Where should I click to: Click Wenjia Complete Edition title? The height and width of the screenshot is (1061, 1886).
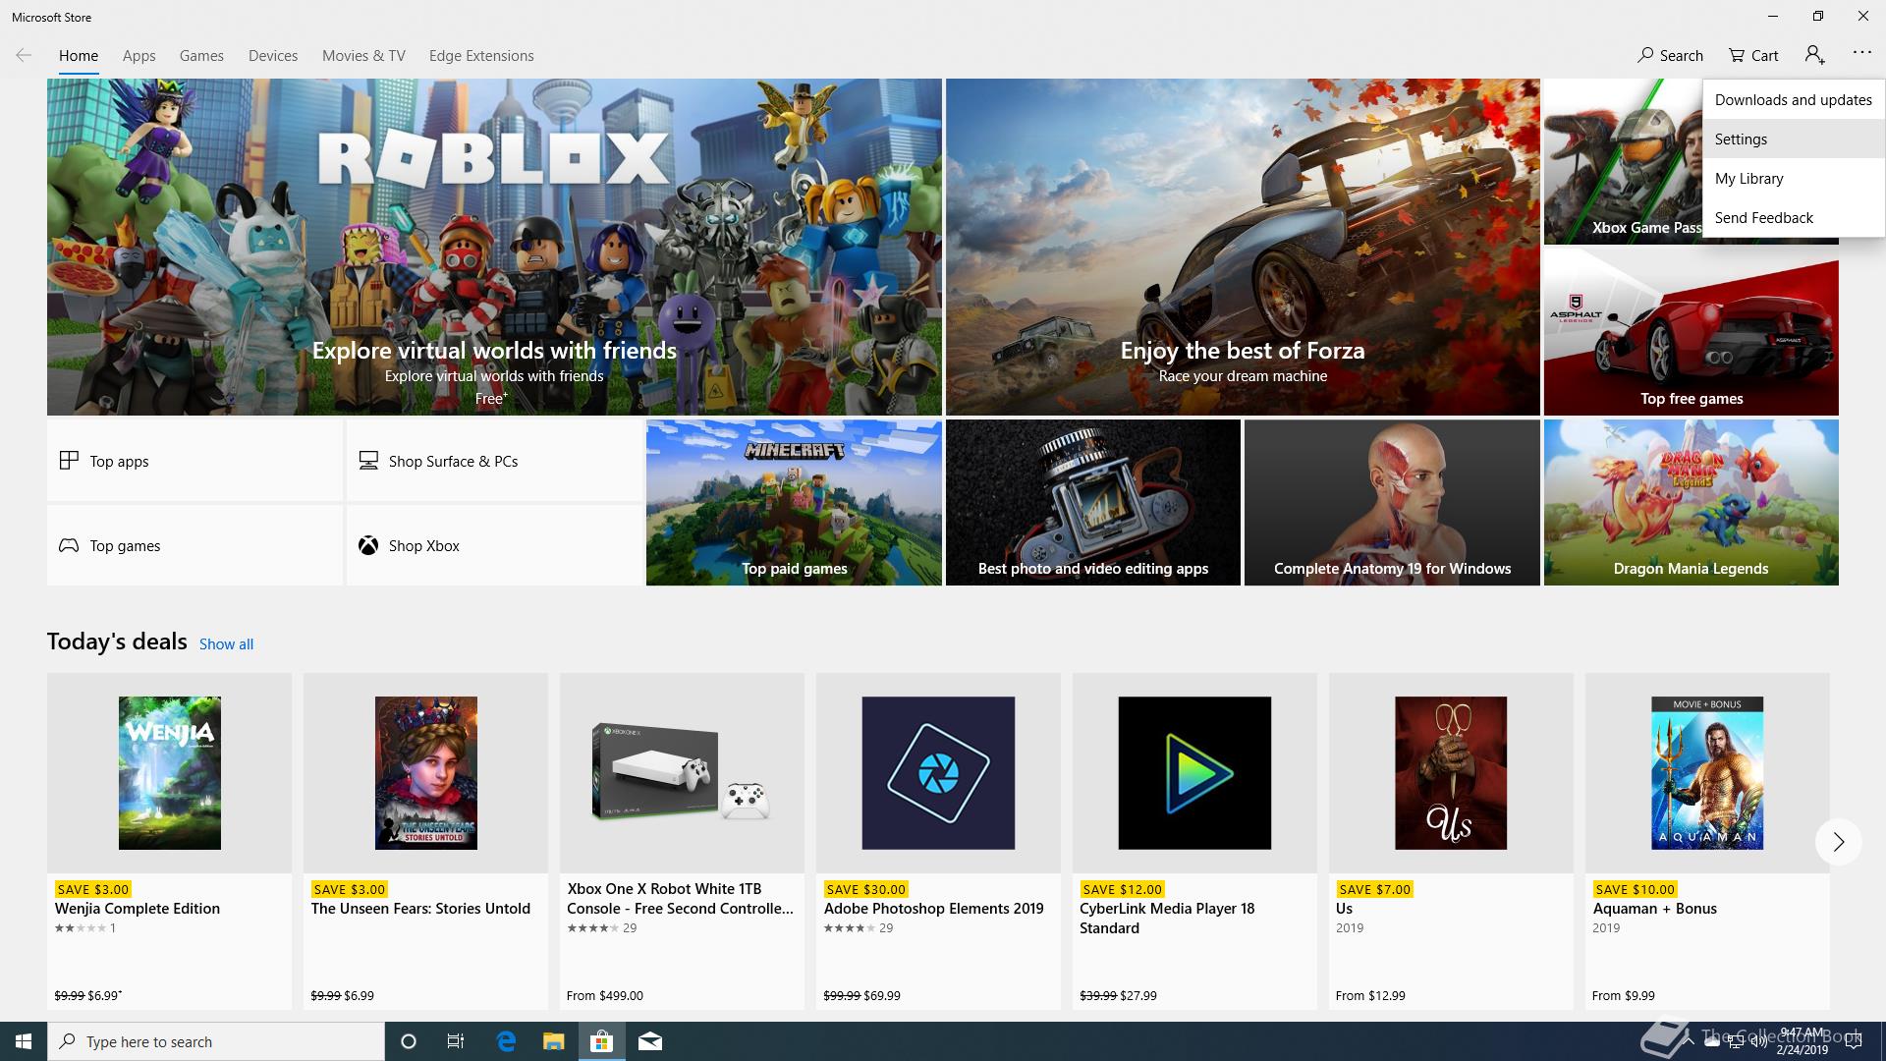[x=138, y=909]
